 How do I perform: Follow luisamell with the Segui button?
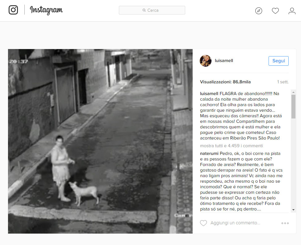278,61
